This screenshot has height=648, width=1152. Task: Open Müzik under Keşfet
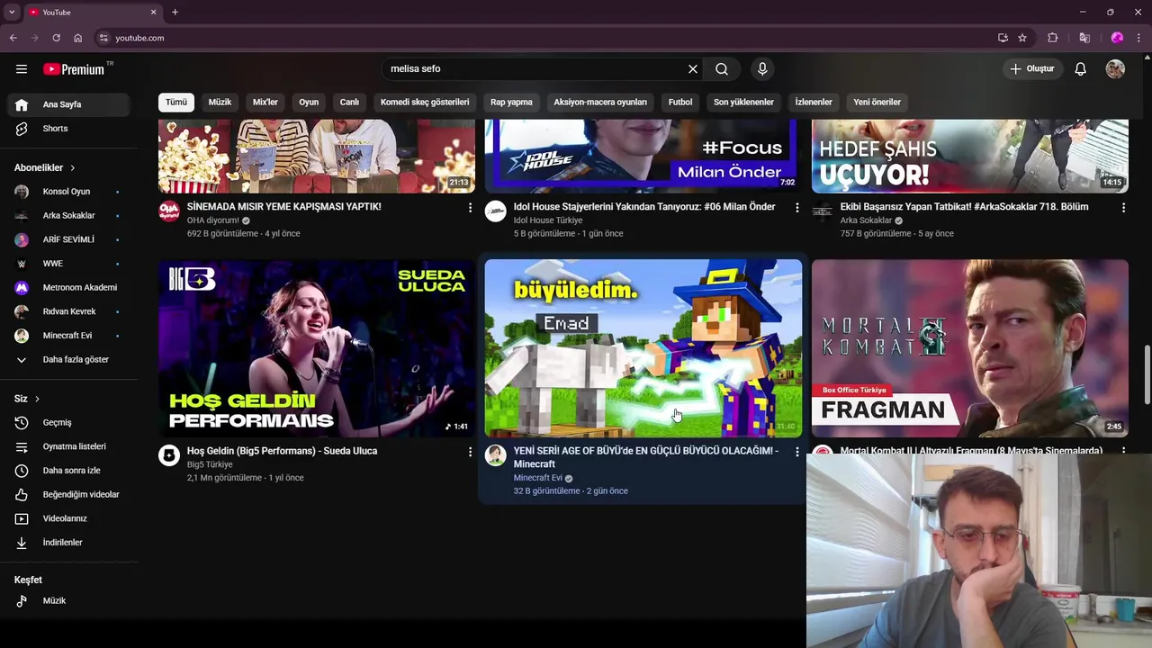click(x=68, y=600)
